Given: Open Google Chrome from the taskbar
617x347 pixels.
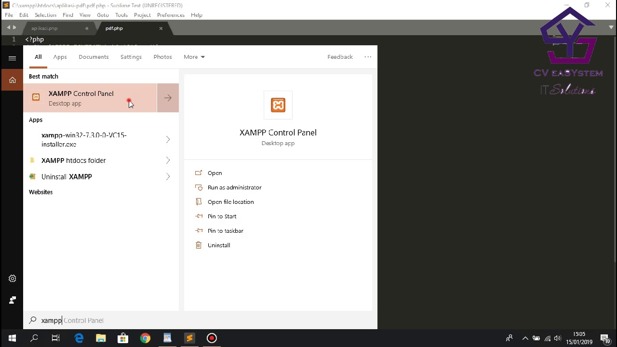Looking at the screenshot, I should 145,338.
